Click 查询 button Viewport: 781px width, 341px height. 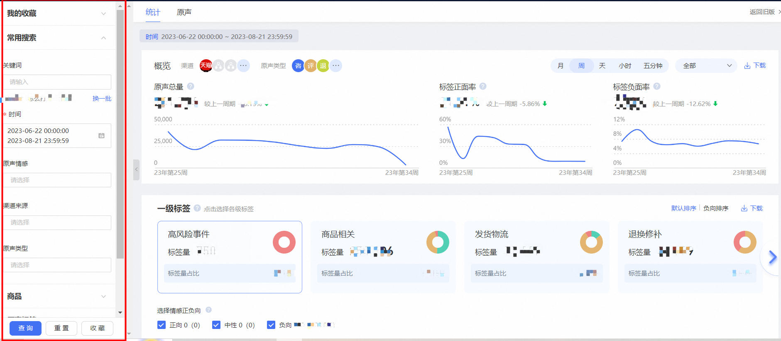coord(25,328)
